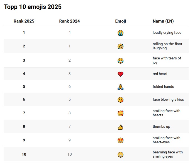This screenshot has height=164, width=195.
Task: Click the loudly crying face emoji
Action: pyautogui.click(x=120, y=33)
